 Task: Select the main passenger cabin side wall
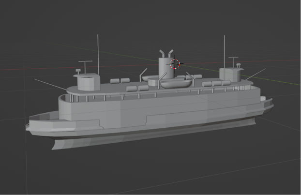click(159, 107)
